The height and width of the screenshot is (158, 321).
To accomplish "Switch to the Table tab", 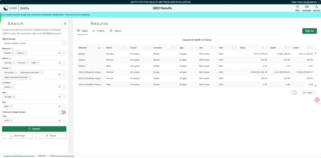I will pos(82,31).
